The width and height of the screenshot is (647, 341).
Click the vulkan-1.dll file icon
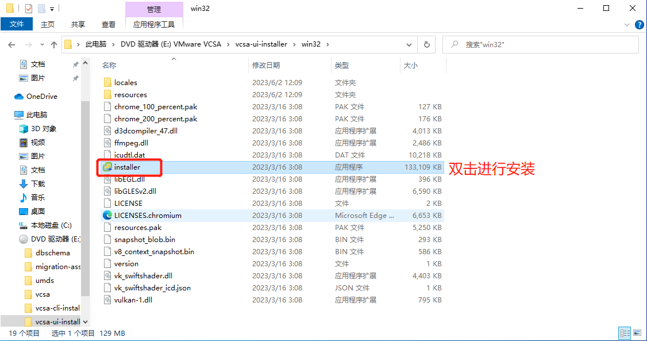pyautogui.click(x=107, y=300)
